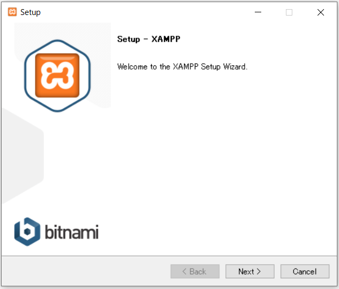
Task: Click the large orange XAMPP logo
Action: [57, 76]
